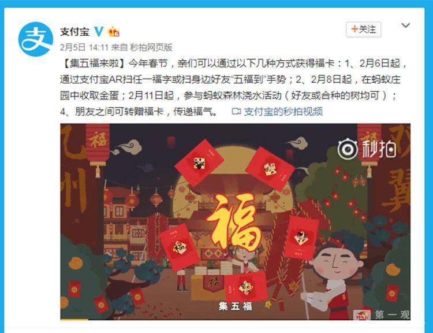Click the yellow video progress bar
The image size is (433, 333).
pyautogui.click(x=74, y=319)
